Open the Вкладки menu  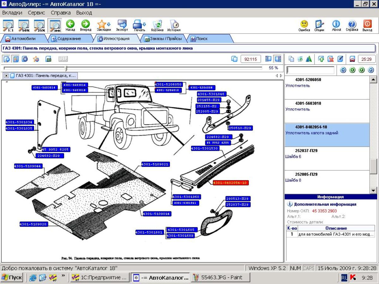[x=12, y=13]
